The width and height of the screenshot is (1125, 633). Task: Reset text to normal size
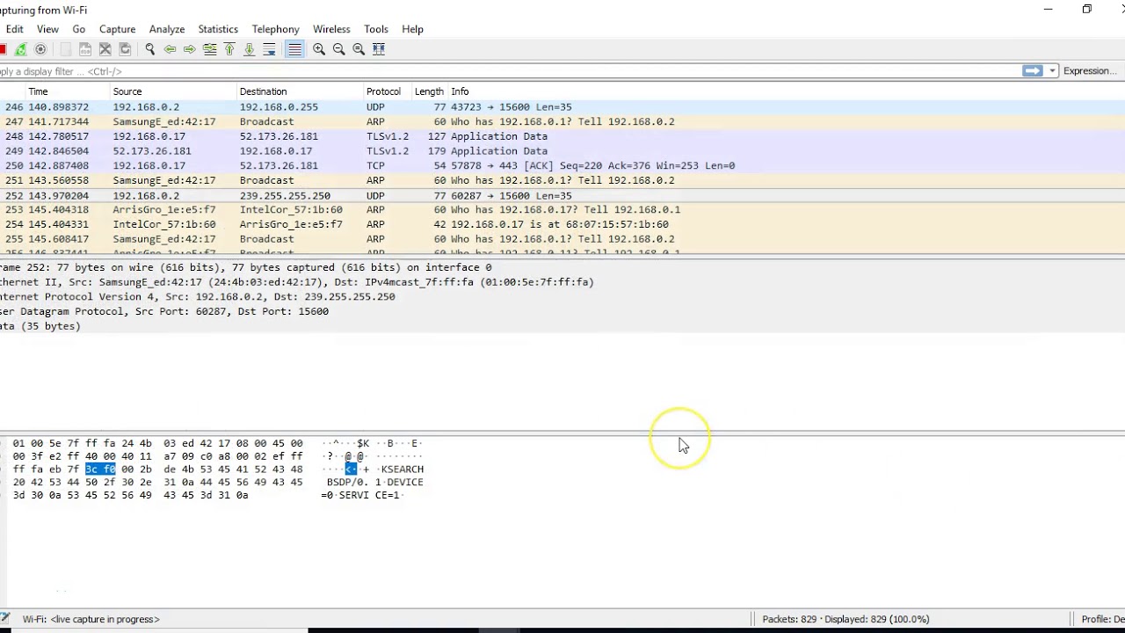click(x=359, y=49)
